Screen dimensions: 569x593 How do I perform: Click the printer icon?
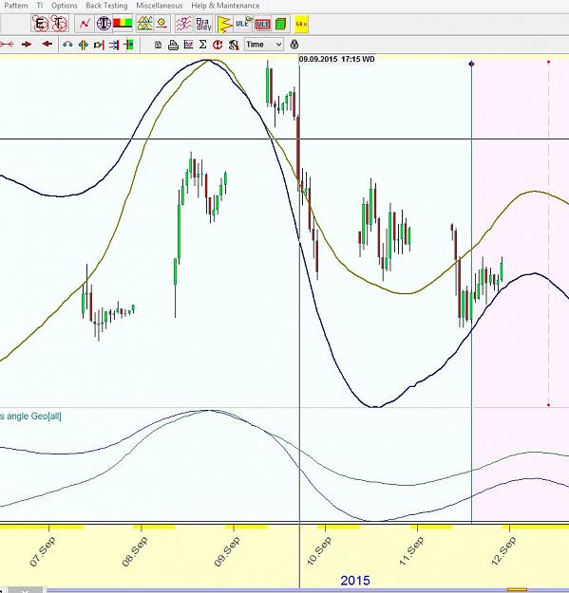pyautogui.click(x=173, y=45)
